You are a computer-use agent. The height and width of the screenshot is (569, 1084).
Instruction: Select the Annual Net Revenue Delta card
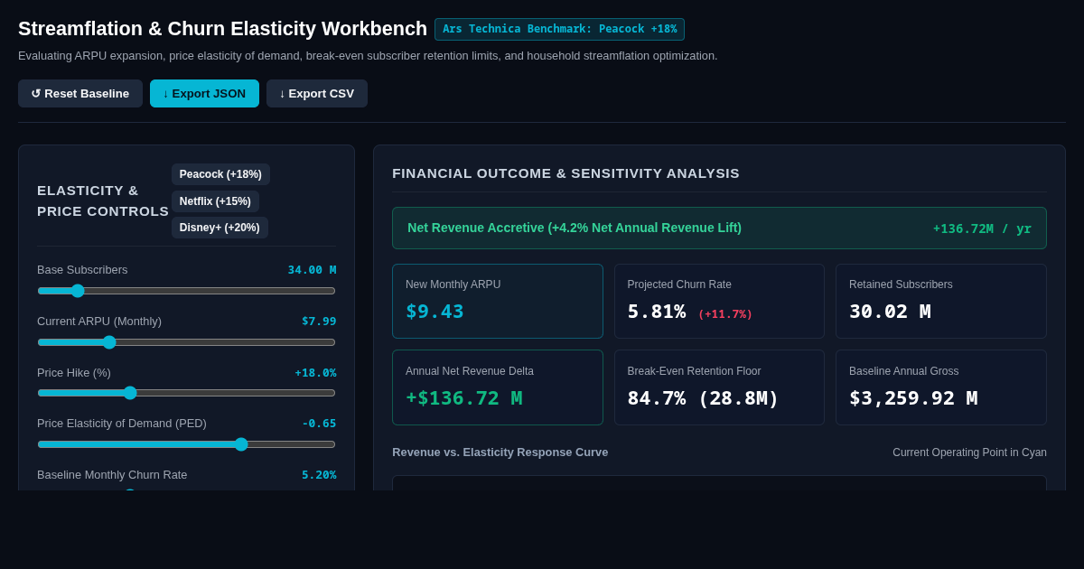(498, 387)
